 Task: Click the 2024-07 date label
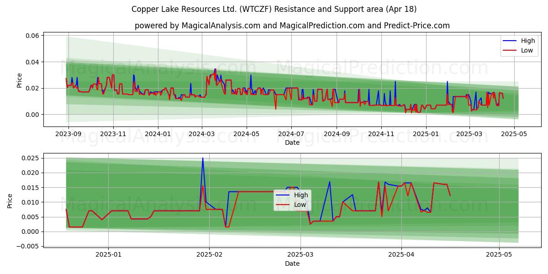tap(291, 134)
